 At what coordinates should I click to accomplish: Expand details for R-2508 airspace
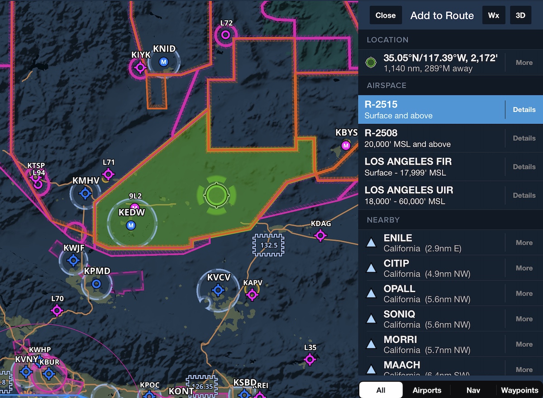524,138
